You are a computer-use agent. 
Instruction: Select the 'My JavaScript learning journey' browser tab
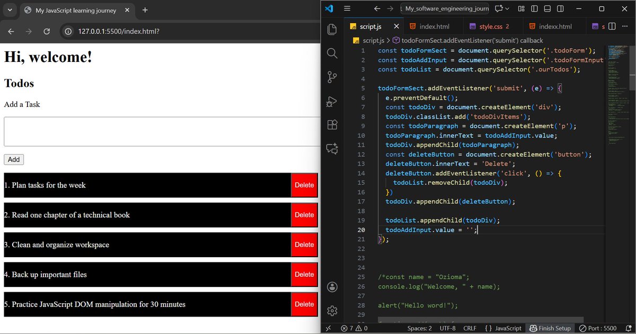click(x=78, y=10)
